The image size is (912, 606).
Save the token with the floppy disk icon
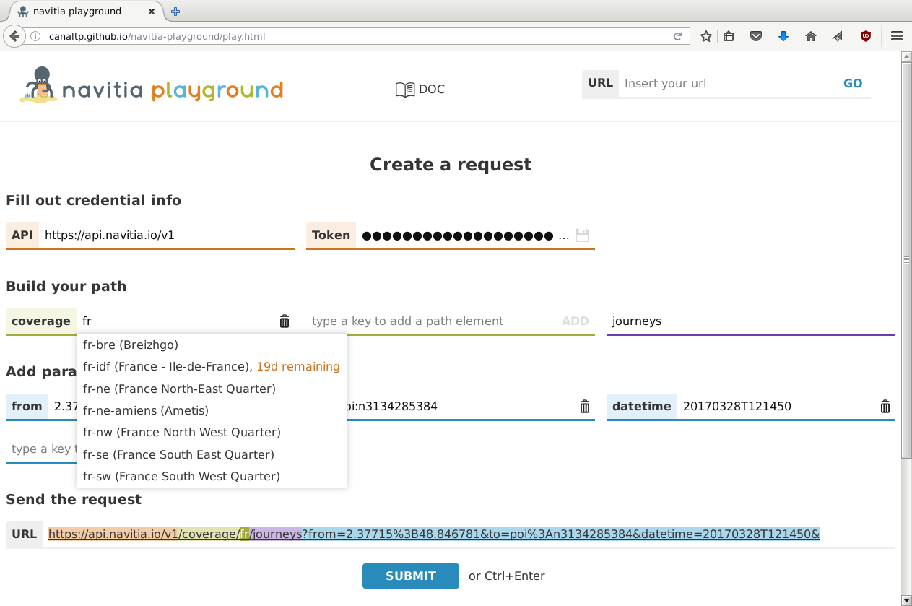coord(583,235)
